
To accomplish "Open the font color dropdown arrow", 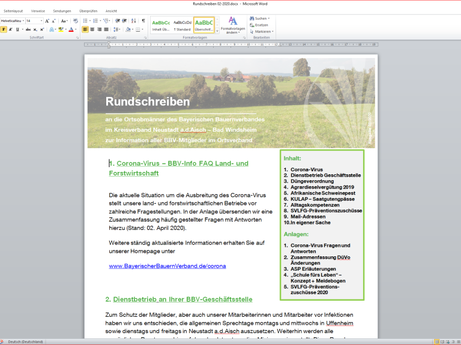I will point(76,29).
